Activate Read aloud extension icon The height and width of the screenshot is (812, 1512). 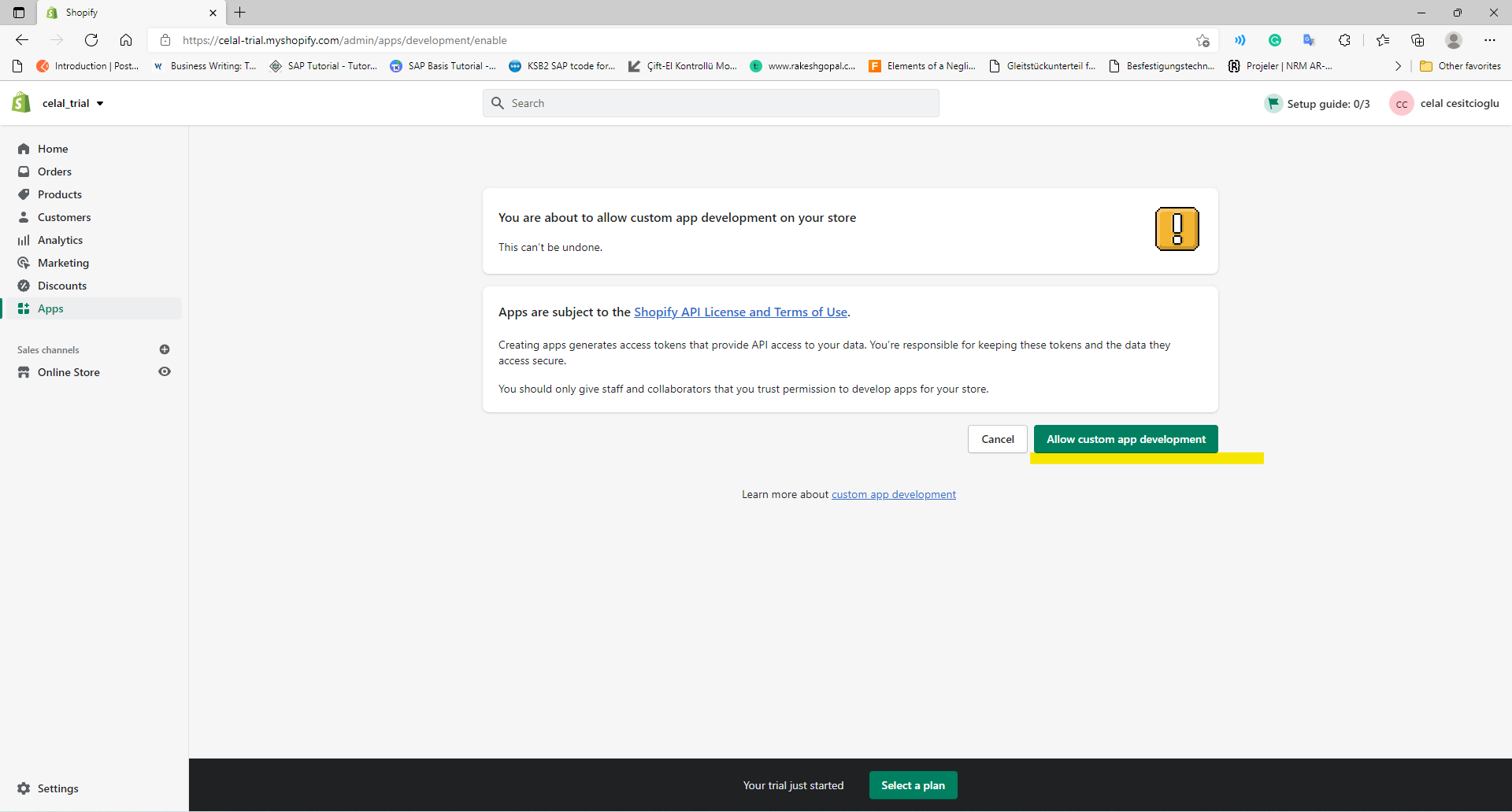coord(1240,40)
